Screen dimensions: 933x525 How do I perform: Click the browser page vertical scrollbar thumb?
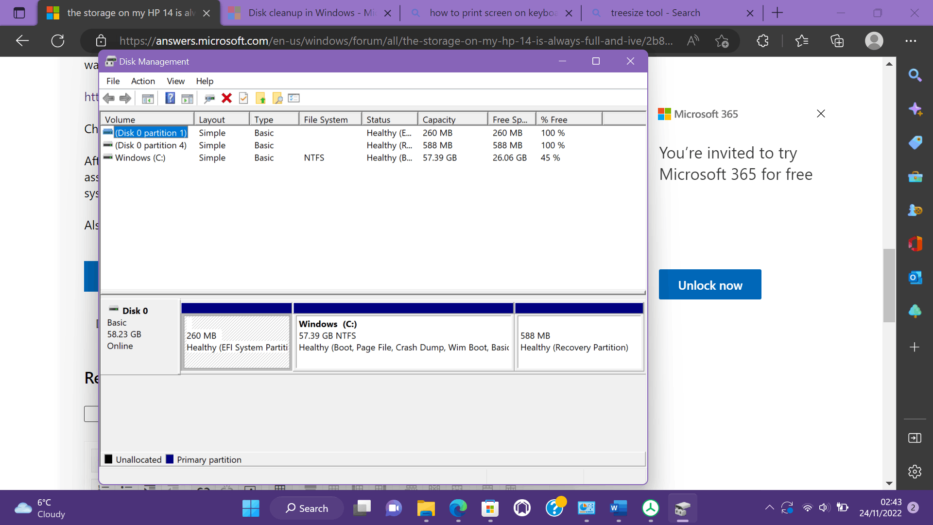pos(889,285)
